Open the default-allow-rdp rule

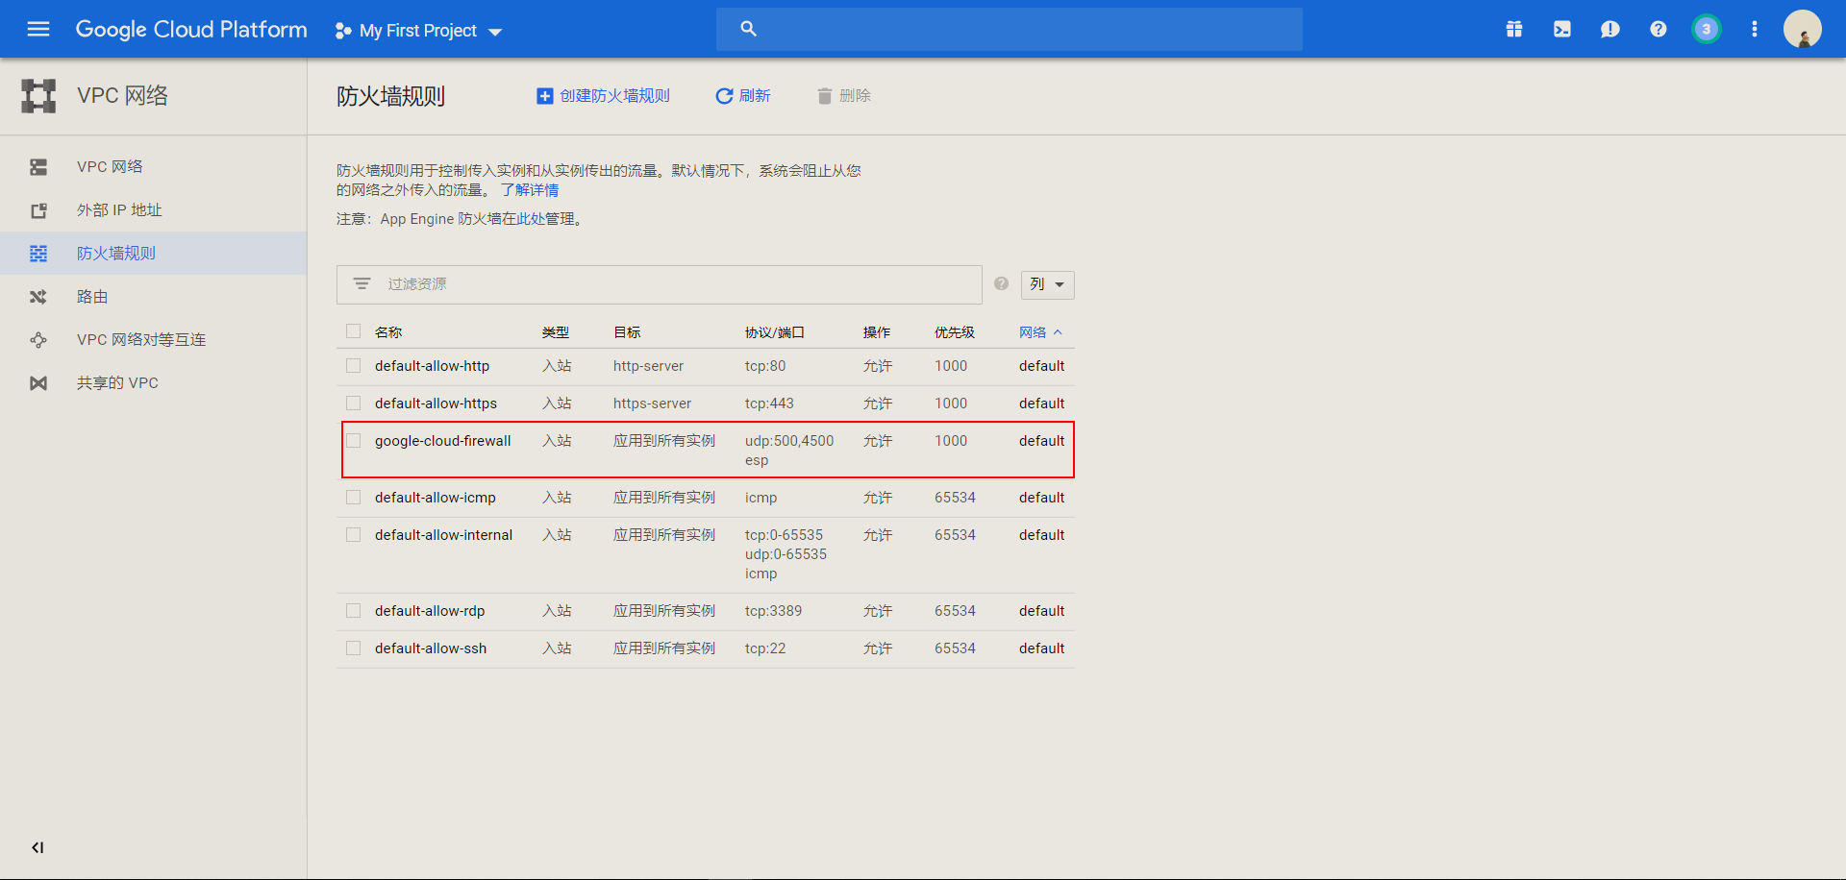430,611
